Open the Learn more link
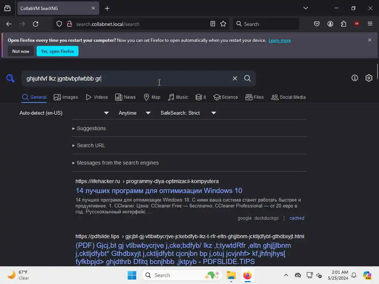379x284 pixels. click(280, 40)
